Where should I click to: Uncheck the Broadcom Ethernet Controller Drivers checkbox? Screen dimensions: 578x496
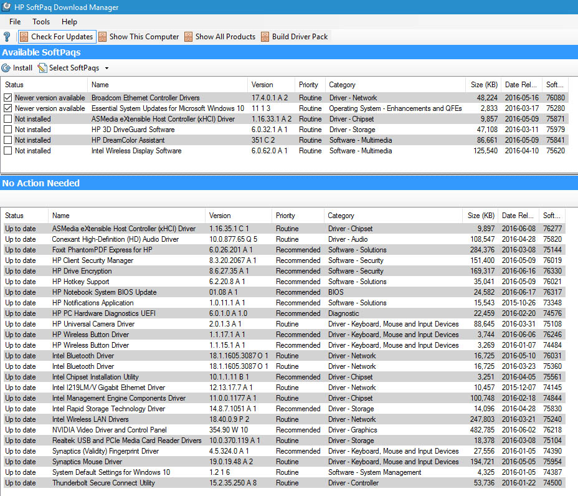(7, 98)
